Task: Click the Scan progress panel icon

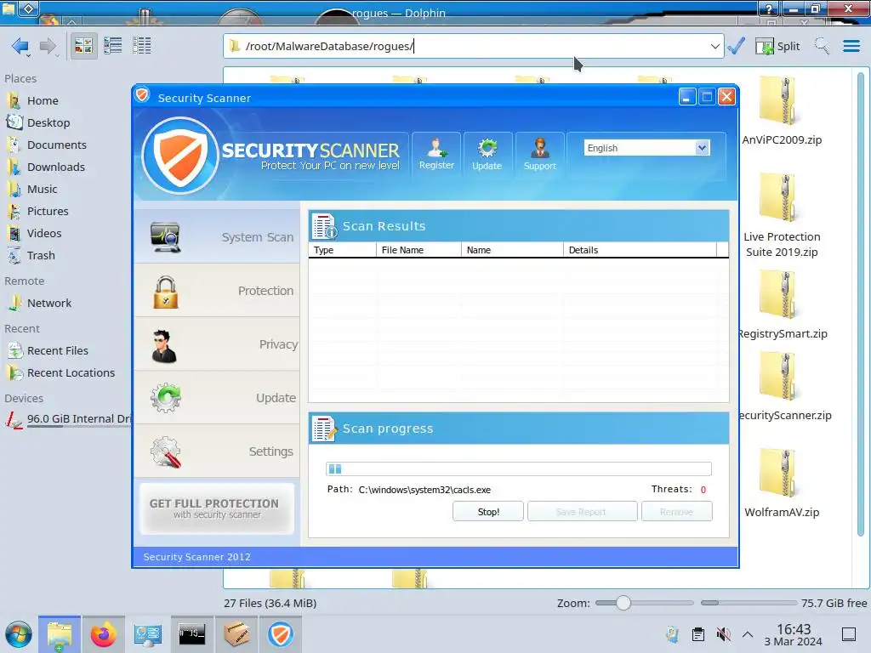Action: pyautogui.click(x=324, y=429)
